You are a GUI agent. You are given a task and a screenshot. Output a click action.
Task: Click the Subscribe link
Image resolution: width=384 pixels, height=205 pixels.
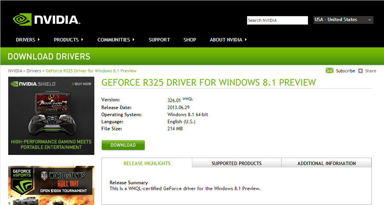click(345, 71)
